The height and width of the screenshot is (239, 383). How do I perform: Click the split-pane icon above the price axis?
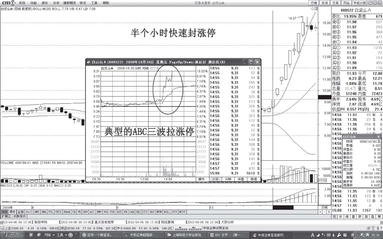tap(316, 9)
